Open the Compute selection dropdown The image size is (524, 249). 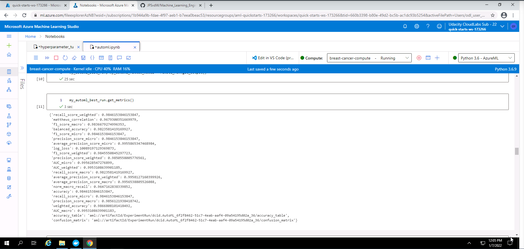pos(369,58)
